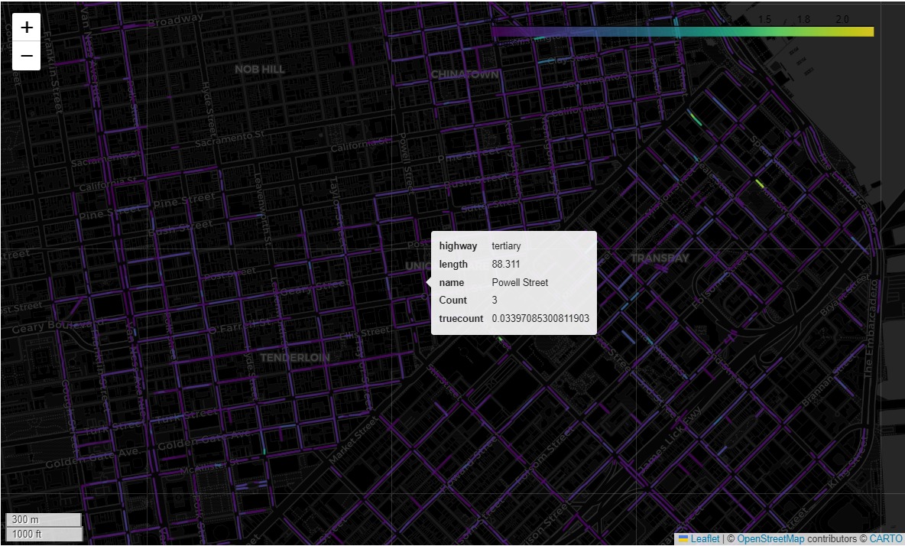The width and height of the screenshot is (905, 546).
Task: Click the 1000 ft scale bar
Action: click(44, 534)
